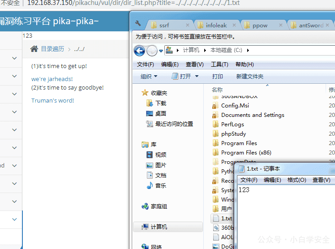
Task: Open Notepad 查看(V) menu
Action: tap(322, 180)
